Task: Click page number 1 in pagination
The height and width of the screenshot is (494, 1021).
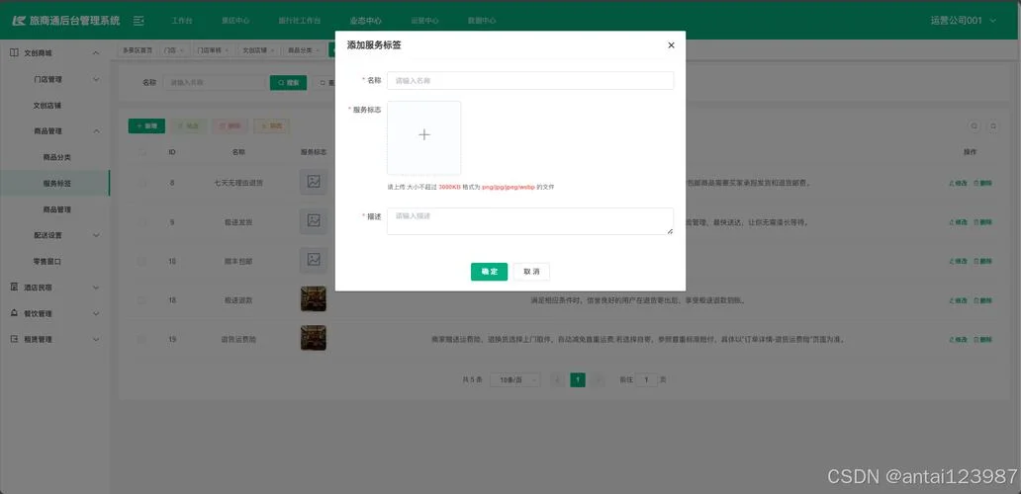Action: click(578, 379)
